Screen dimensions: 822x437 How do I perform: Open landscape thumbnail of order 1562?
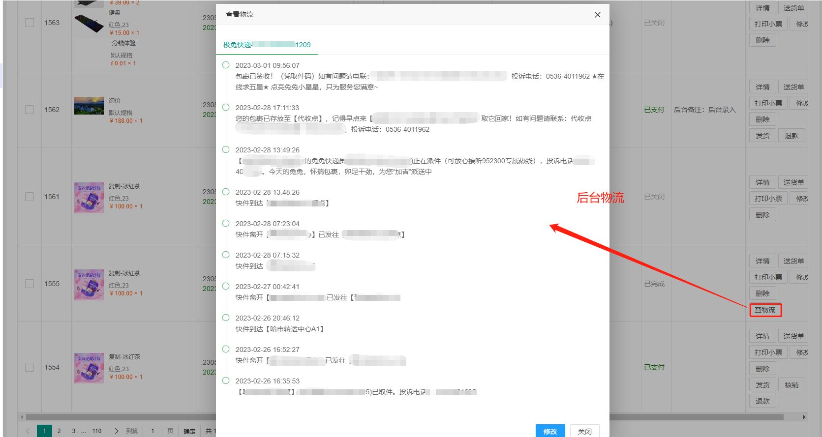89,106
